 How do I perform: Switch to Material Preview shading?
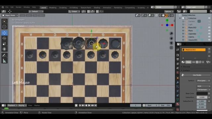pyautogui.click(x=166, y=16)
